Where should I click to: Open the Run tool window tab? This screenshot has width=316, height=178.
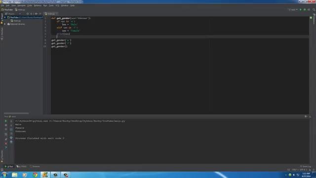(9, 167)
